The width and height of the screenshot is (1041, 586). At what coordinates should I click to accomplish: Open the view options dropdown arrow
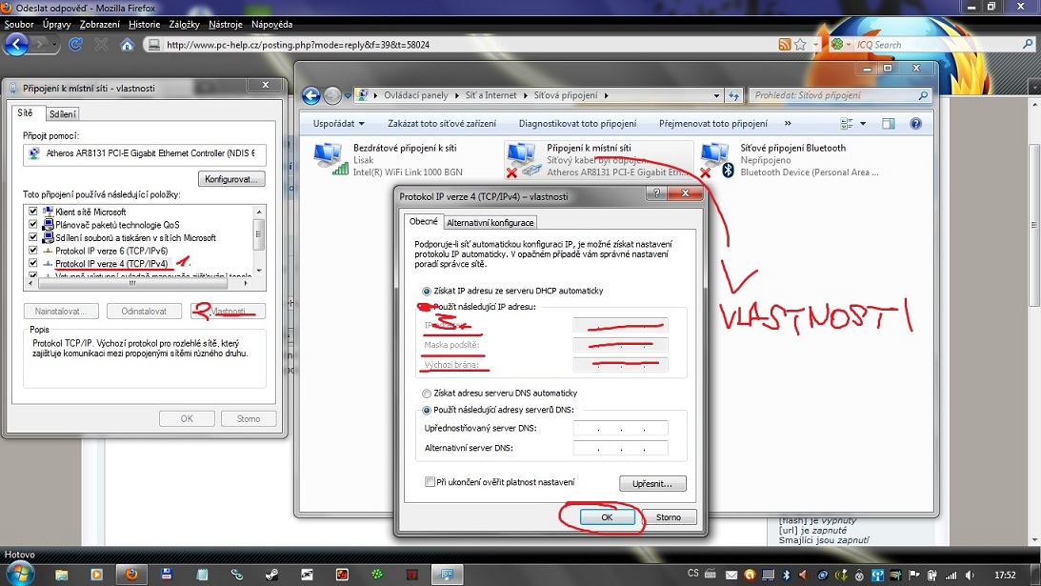tap(863, 124)
